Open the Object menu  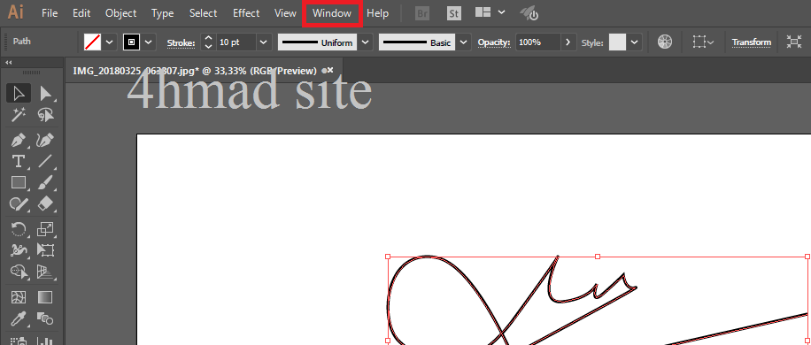[120, 13]
